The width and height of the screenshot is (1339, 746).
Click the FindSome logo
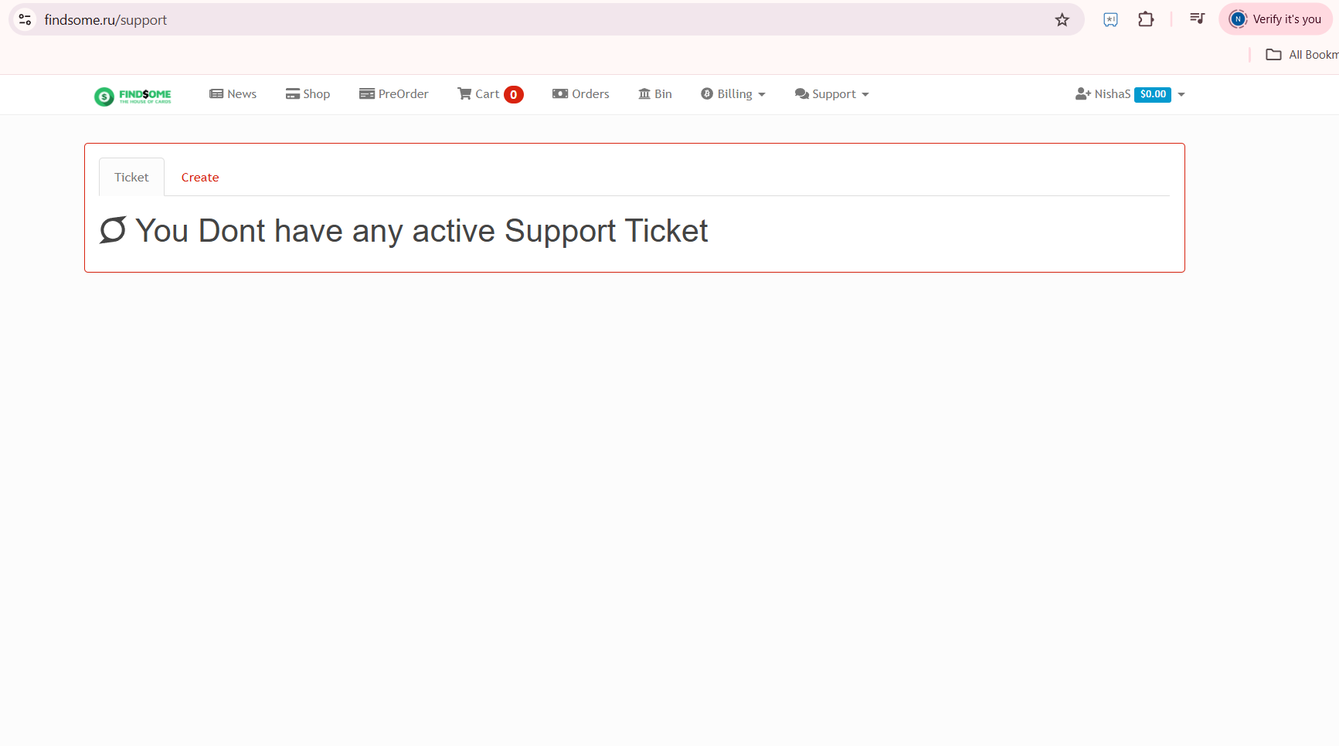coord(133,96)
